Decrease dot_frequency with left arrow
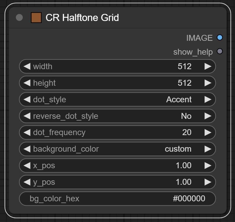This screenshot has width=235, height=222. pos(27,132)
